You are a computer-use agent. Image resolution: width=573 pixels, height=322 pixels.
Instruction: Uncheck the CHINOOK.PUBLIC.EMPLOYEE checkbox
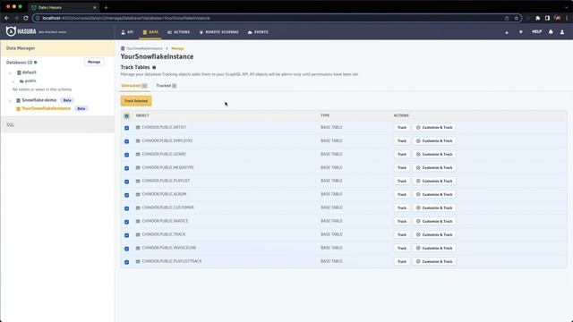coord(127,141)
